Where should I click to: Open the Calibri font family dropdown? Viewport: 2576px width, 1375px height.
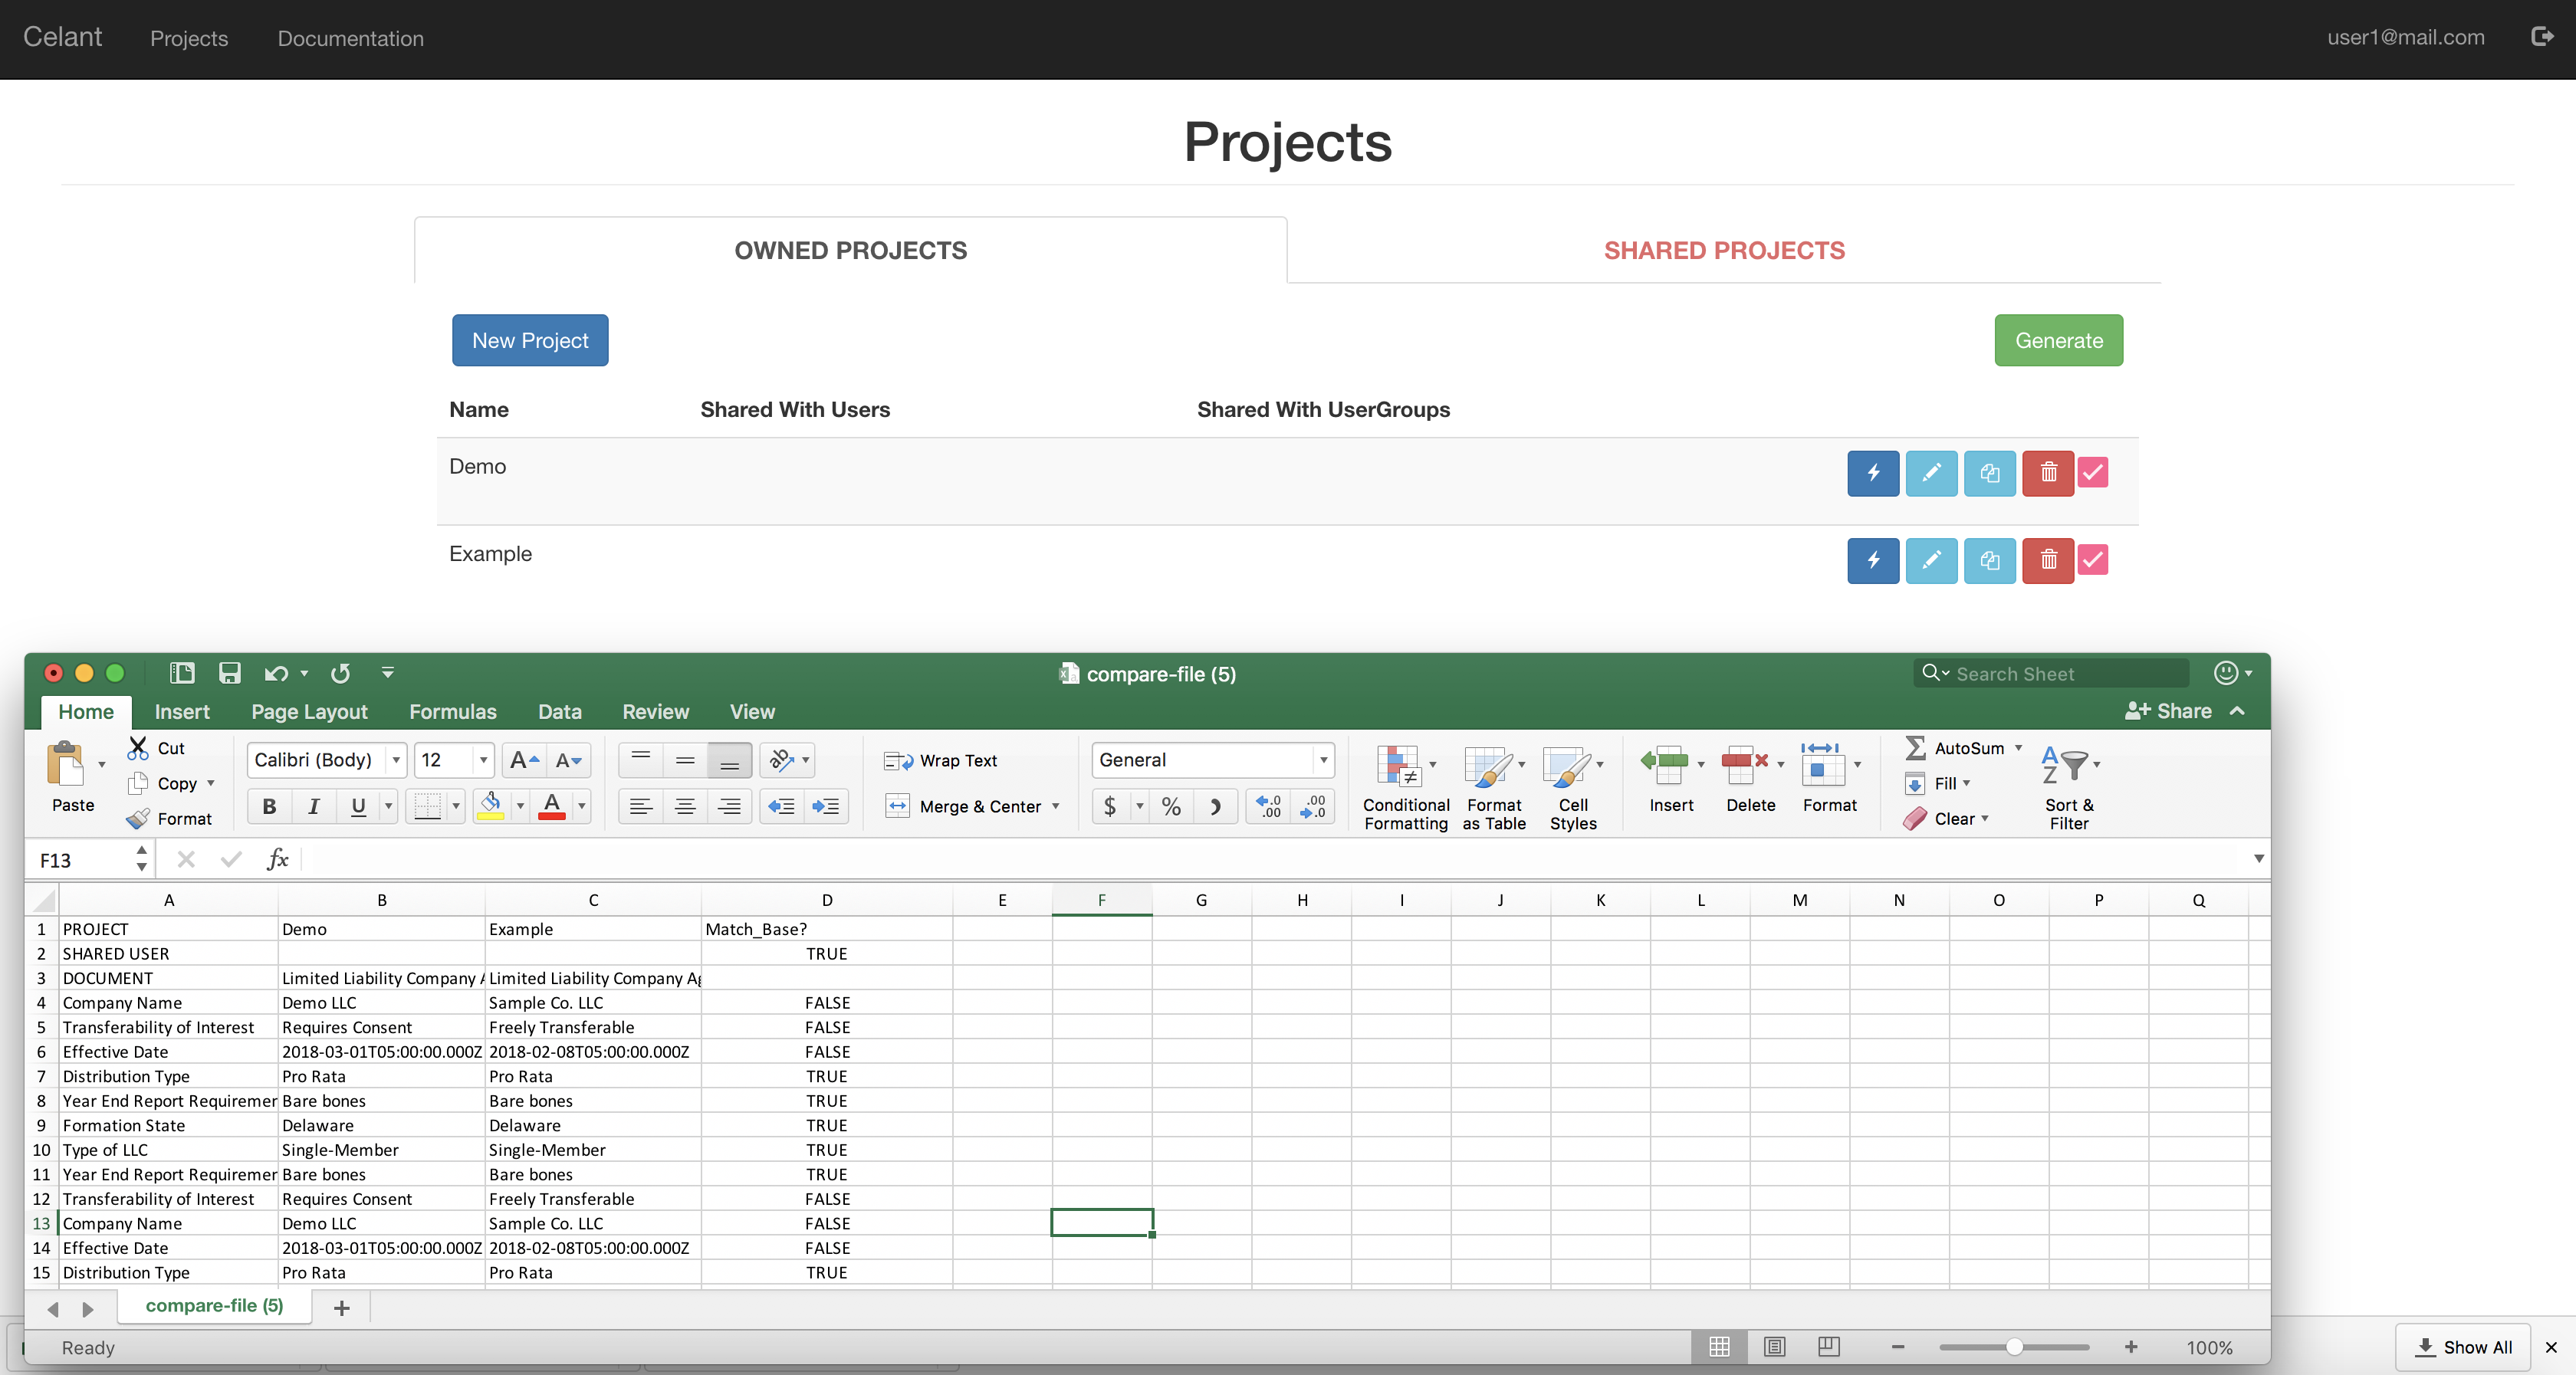(396, 760)
